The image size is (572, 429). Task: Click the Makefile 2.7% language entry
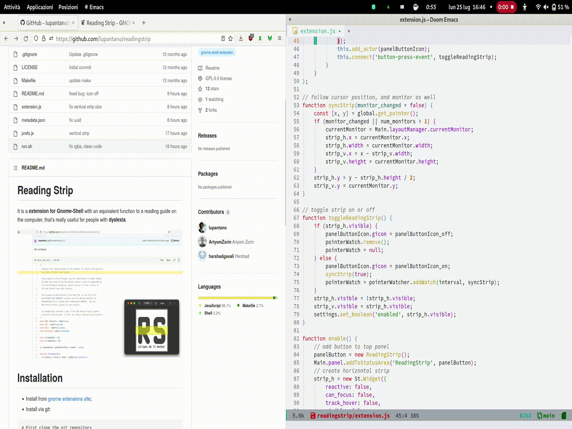250,306
